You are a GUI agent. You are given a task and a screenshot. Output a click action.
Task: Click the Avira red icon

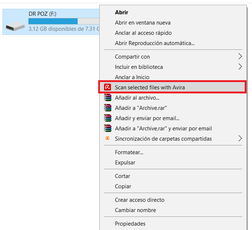[107, 87]
